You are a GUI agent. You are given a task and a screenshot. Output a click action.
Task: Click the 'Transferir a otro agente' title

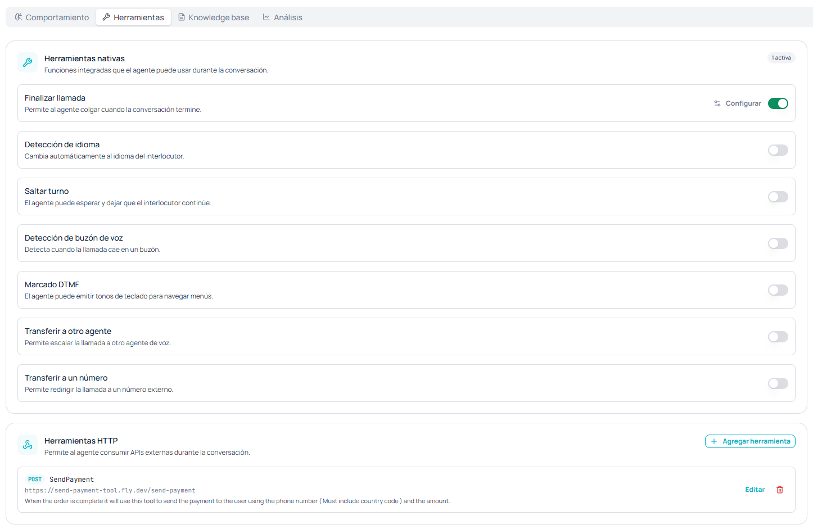(68, 331)
